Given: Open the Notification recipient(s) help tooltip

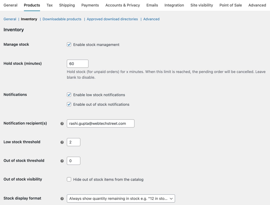Looking at the screenshot, I should coord(62,123).
